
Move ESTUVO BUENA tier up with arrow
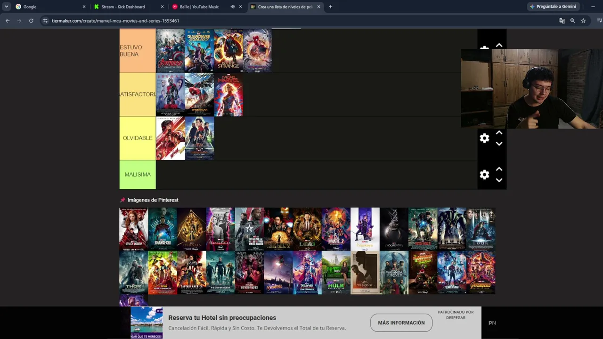[499, 45]
